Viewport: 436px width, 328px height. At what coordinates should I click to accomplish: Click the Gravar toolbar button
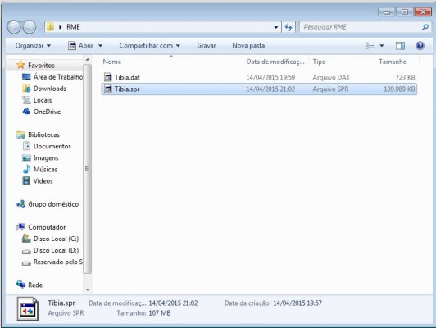pos(207,46)
